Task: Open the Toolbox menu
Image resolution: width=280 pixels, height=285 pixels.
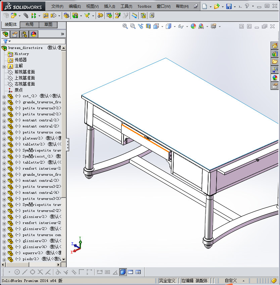Action: pyautogui.click(x=144, y=6)
